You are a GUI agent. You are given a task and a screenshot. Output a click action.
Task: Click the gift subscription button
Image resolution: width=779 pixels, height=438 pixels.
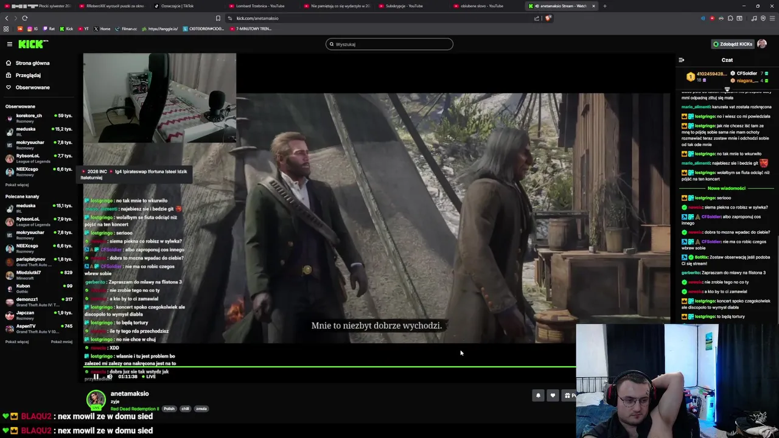click(x=569, y=396)
